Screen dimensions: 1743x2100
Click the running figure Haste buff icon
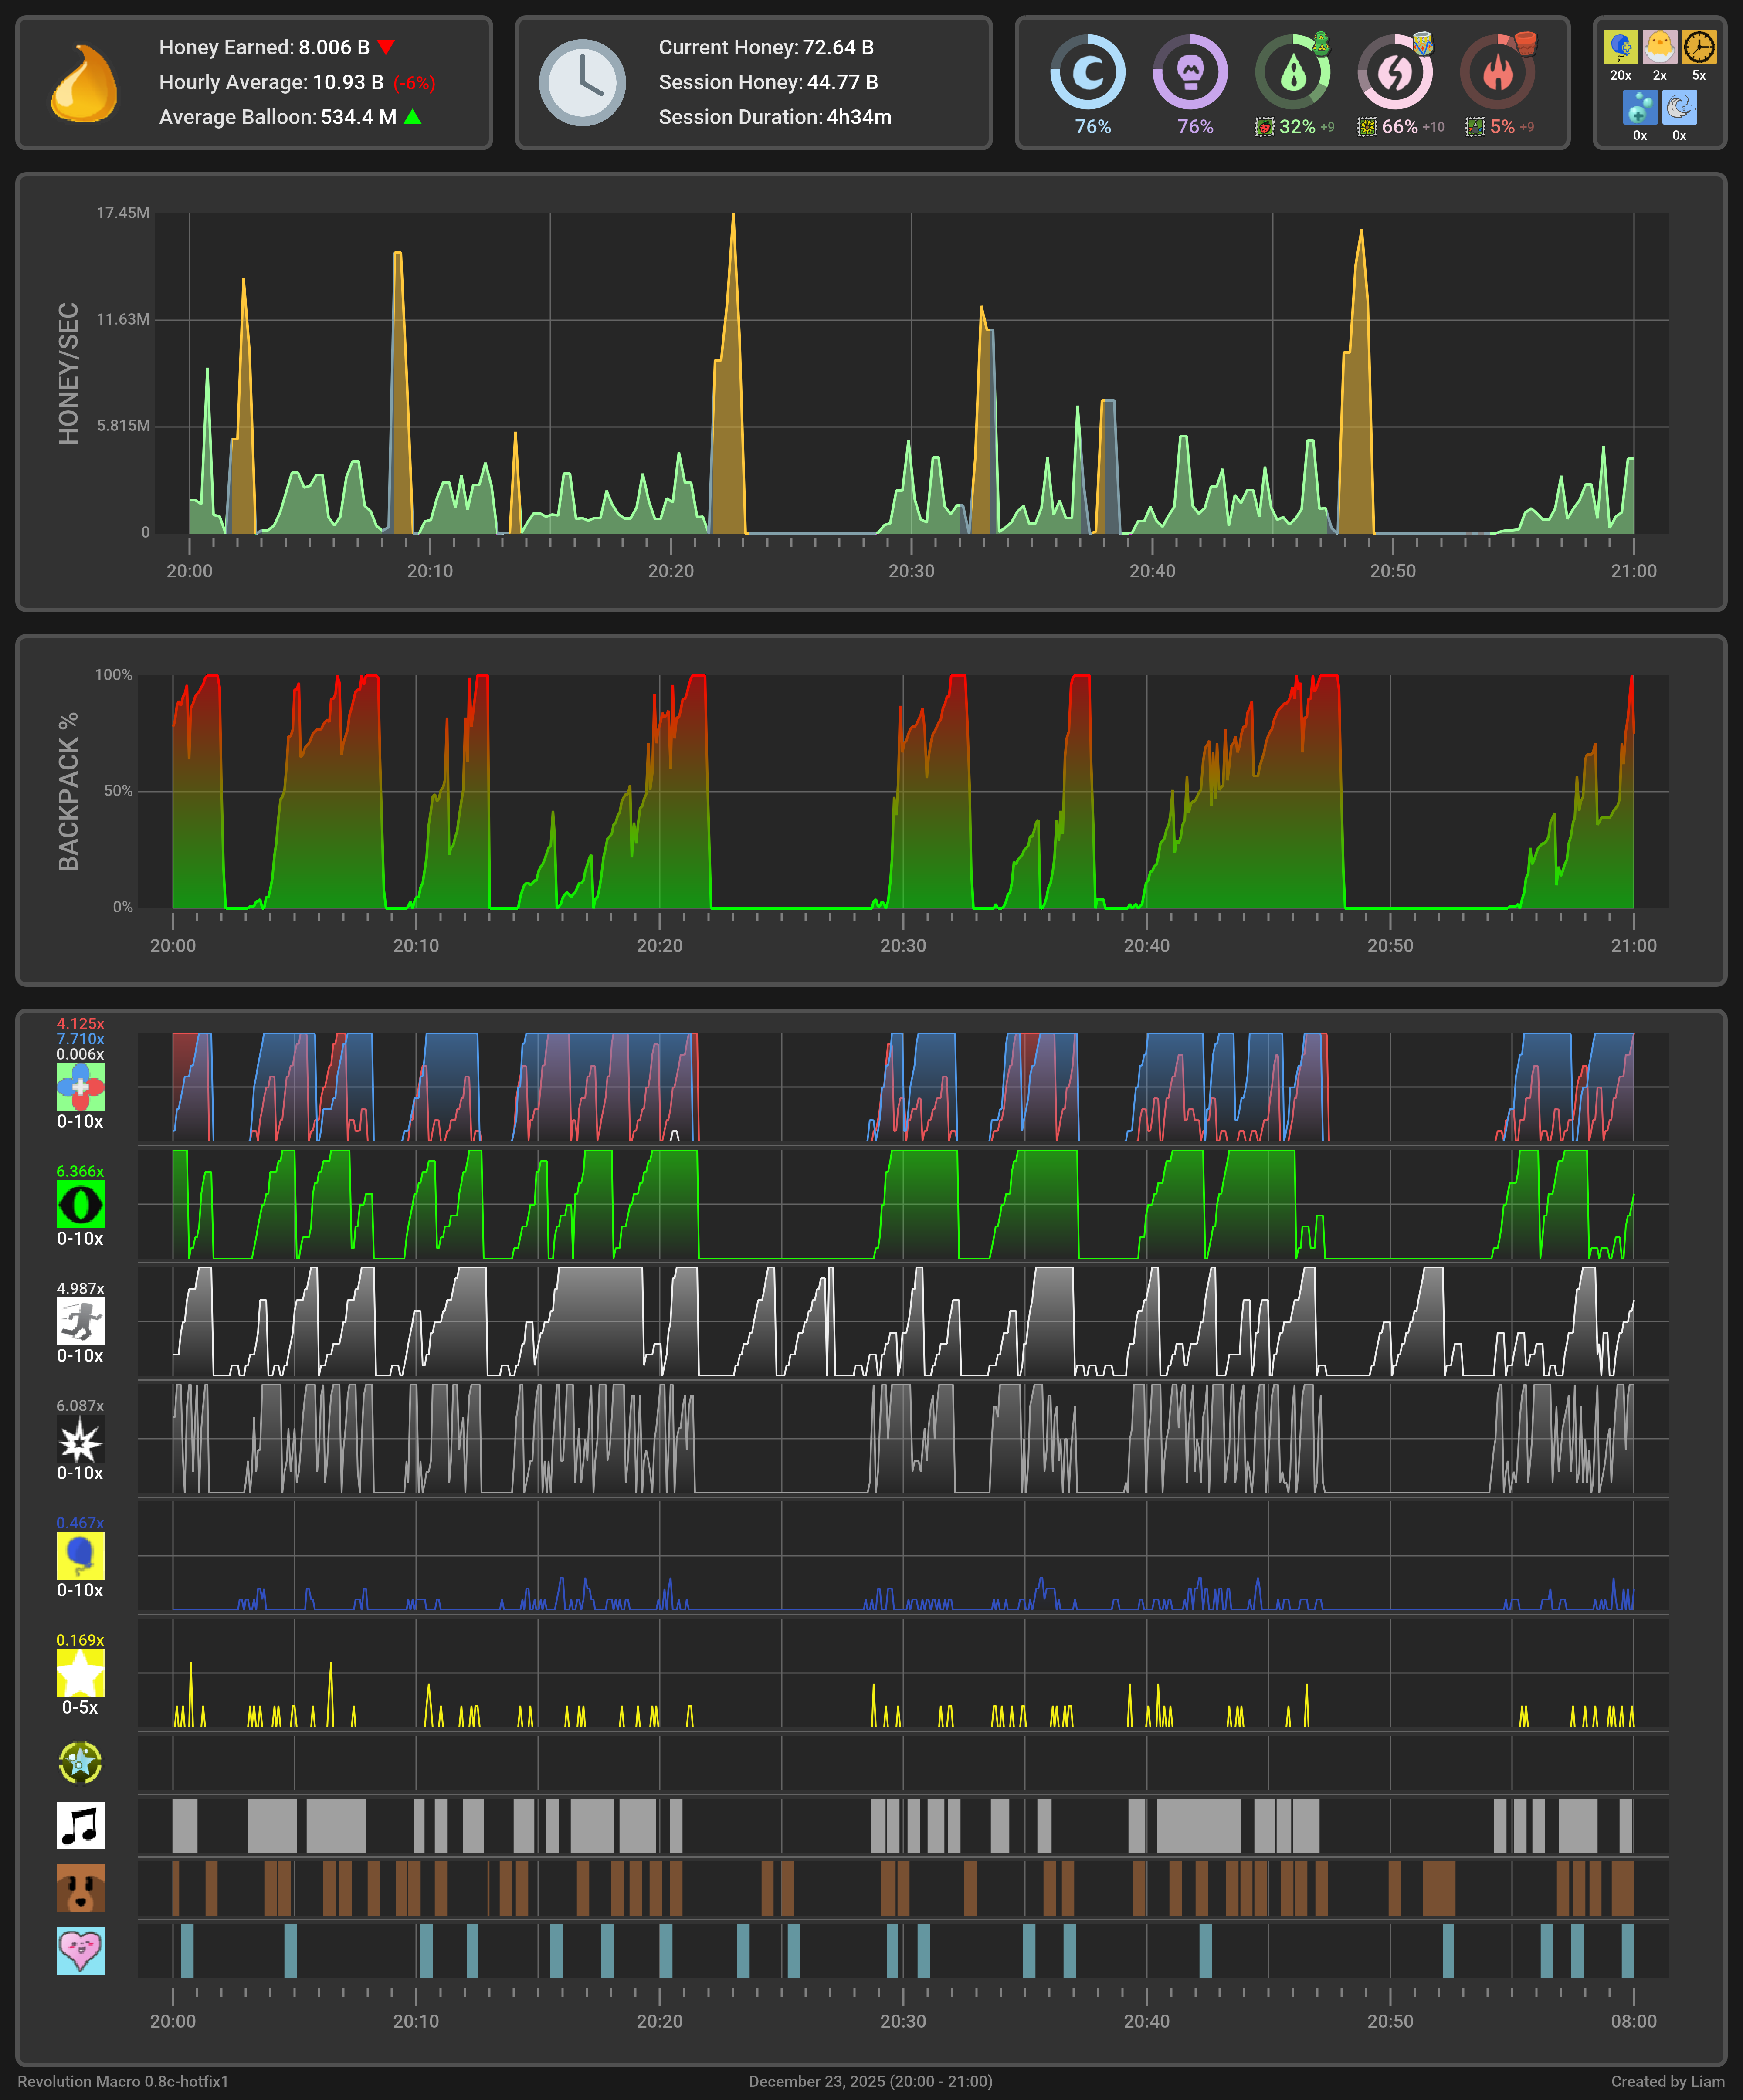pos(80,1321)
